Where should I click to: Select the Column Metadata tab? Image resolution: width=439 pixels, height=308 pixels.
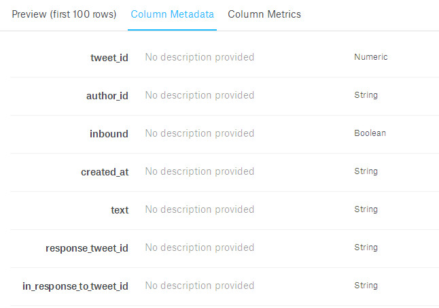click(x=172, y=14)
